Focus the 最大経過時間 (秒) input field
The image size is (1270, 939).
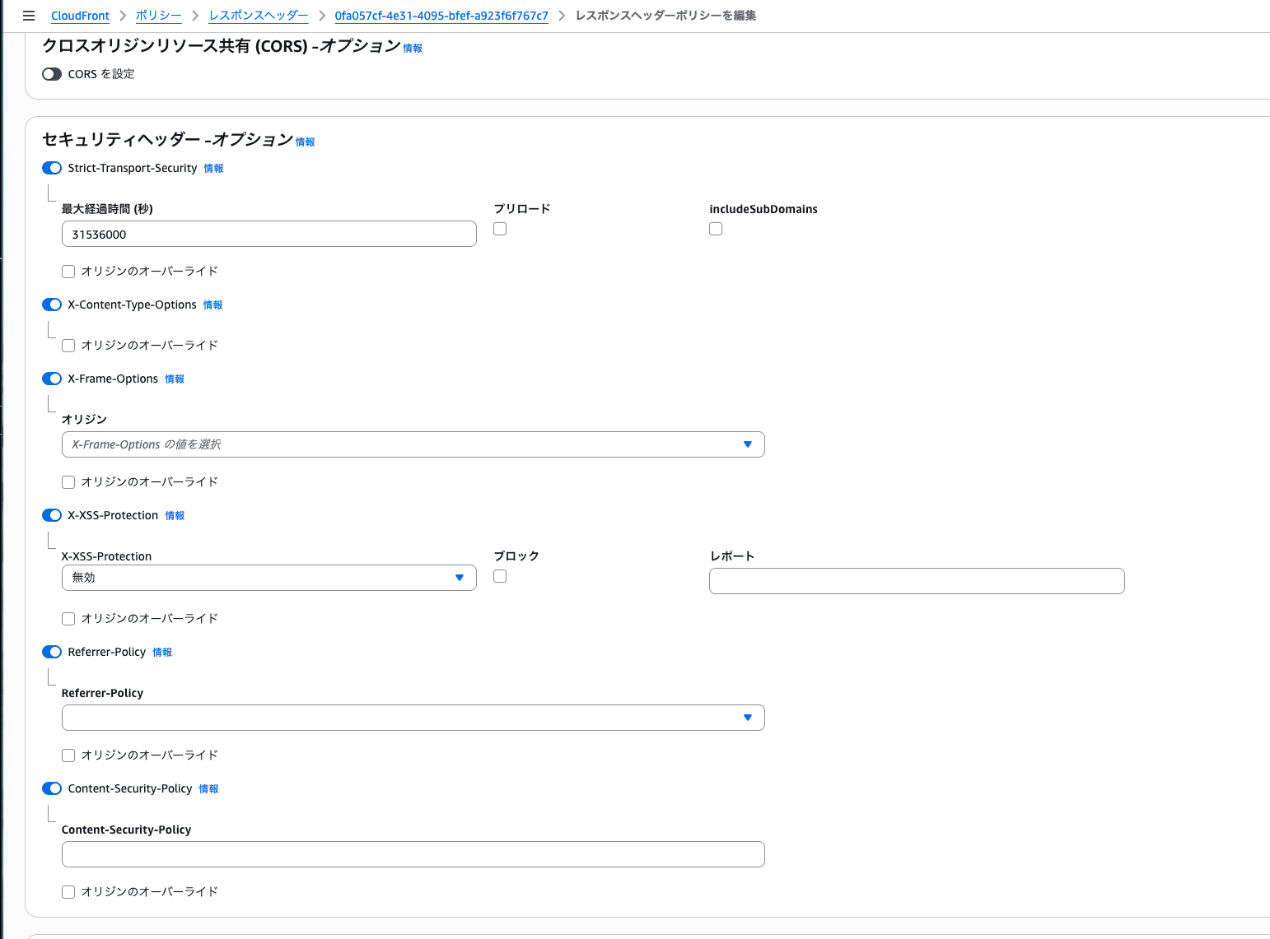point(268,234)
